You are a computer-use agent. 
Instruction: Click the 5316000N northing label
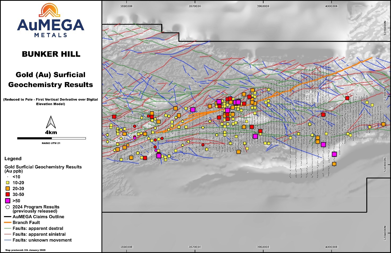tap(385, 28)
